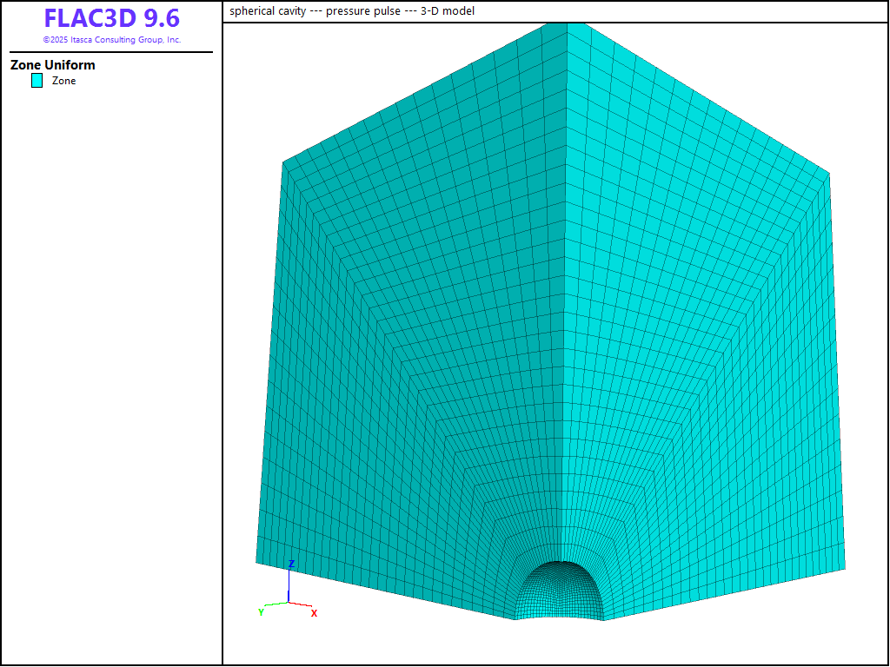Click the spherical cavity plot title text

pyautogui.click(x=352, y=11)
